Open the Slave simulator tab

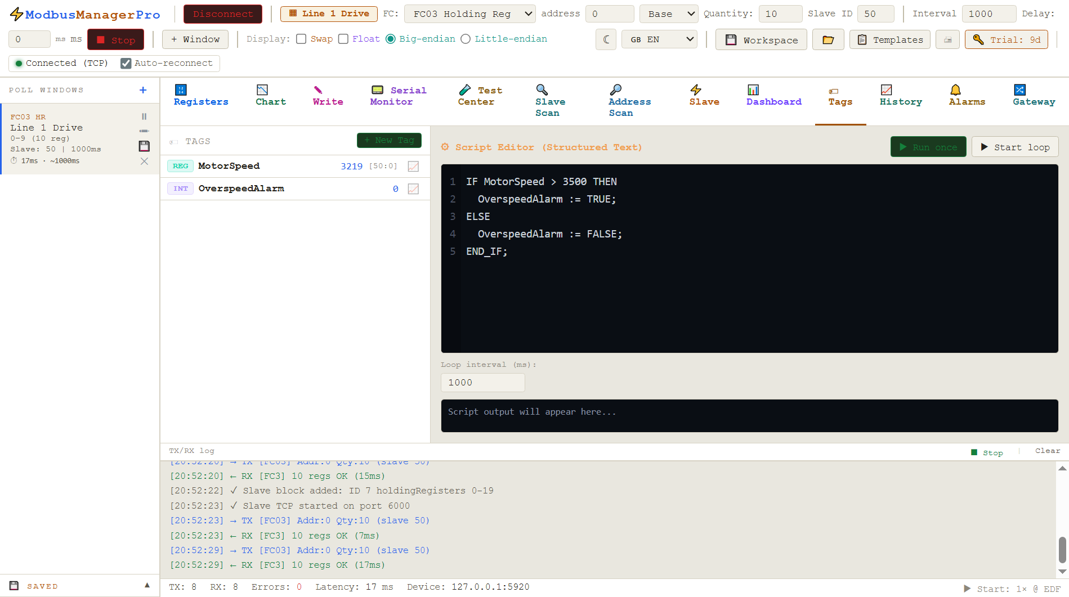coord(704,96)
